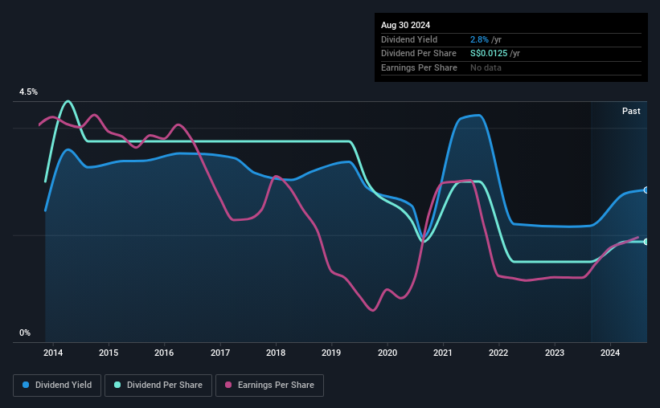Viewport: 660px width, 408px height.
Task: Select the 2017 x-axis label
Action: click(220, 353)
